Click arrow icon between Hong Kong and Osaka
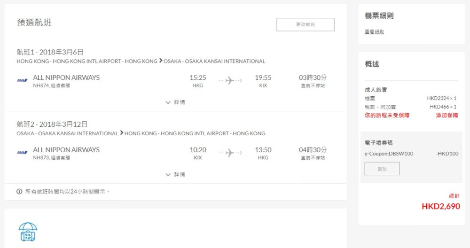470x248 pixels. [161, 61]
